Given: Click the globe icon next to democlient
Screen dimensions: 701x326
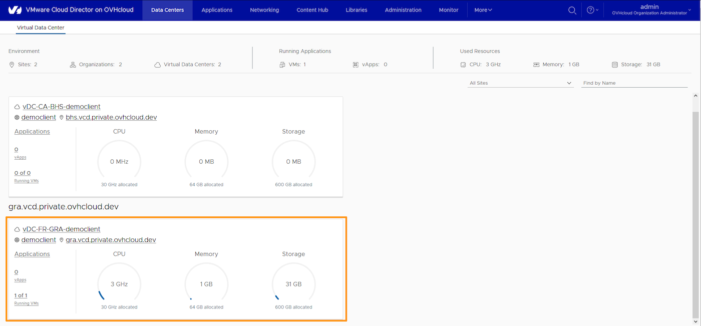Looking at the screenshot, I should click(x=16, y=239).
